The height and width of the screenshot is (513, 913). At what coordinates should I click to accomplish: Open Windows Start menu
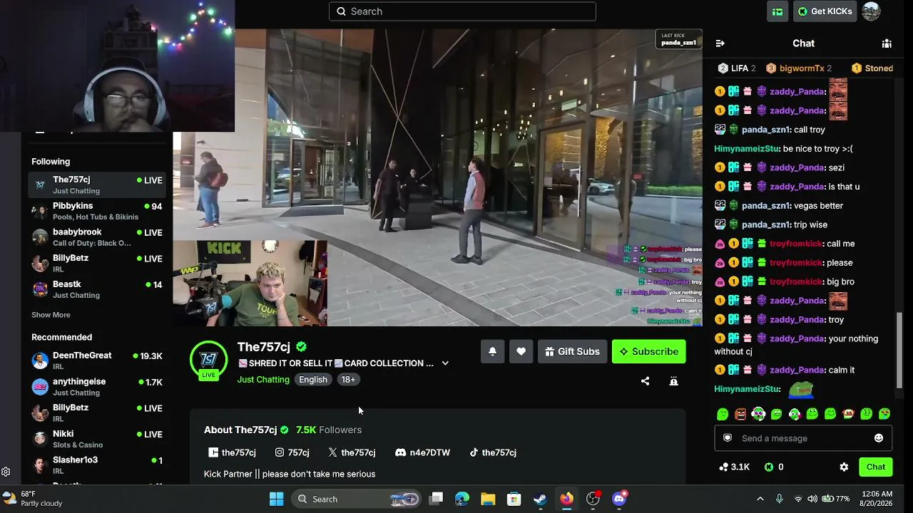click(276, 499)
